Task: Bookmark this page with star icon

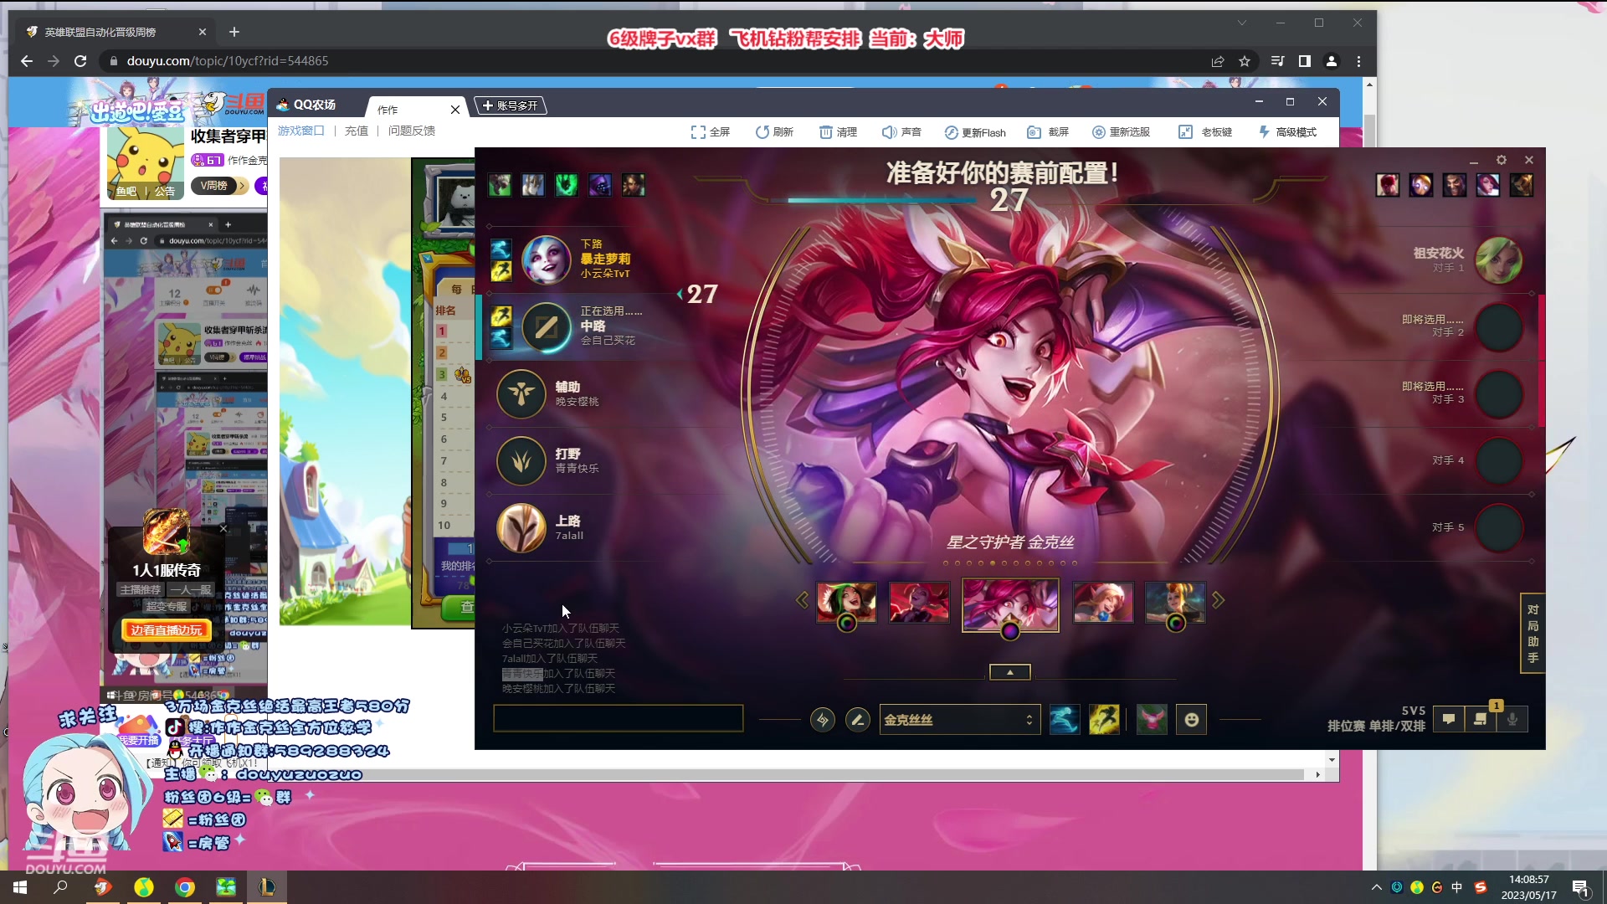Action: click(1245, 61)
